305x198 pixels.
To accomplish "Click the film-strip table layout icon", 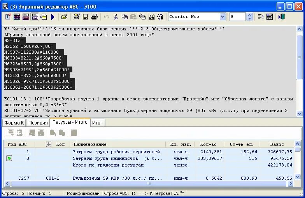I will (x=270, y=17).
